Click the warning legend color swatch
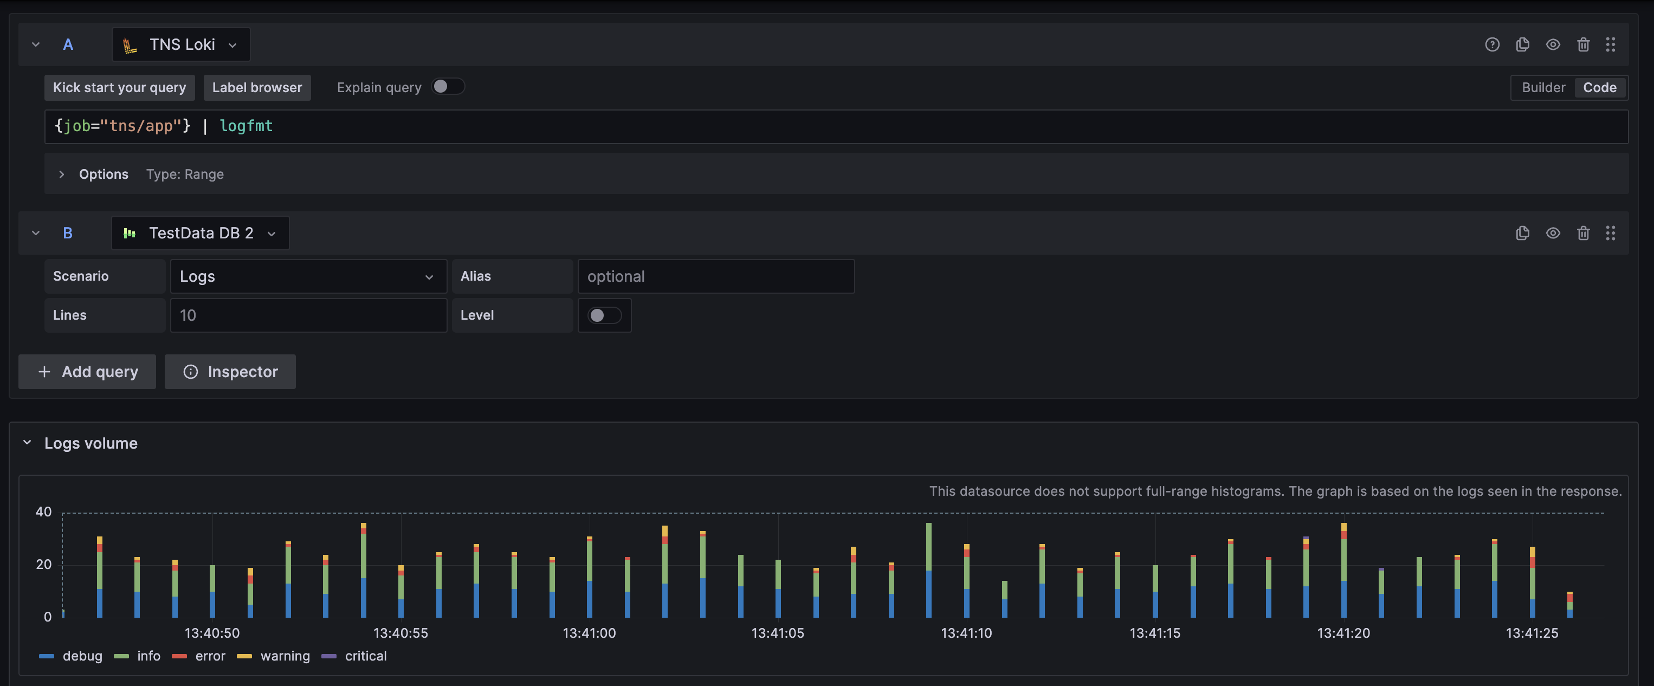 tap(244, 656)
